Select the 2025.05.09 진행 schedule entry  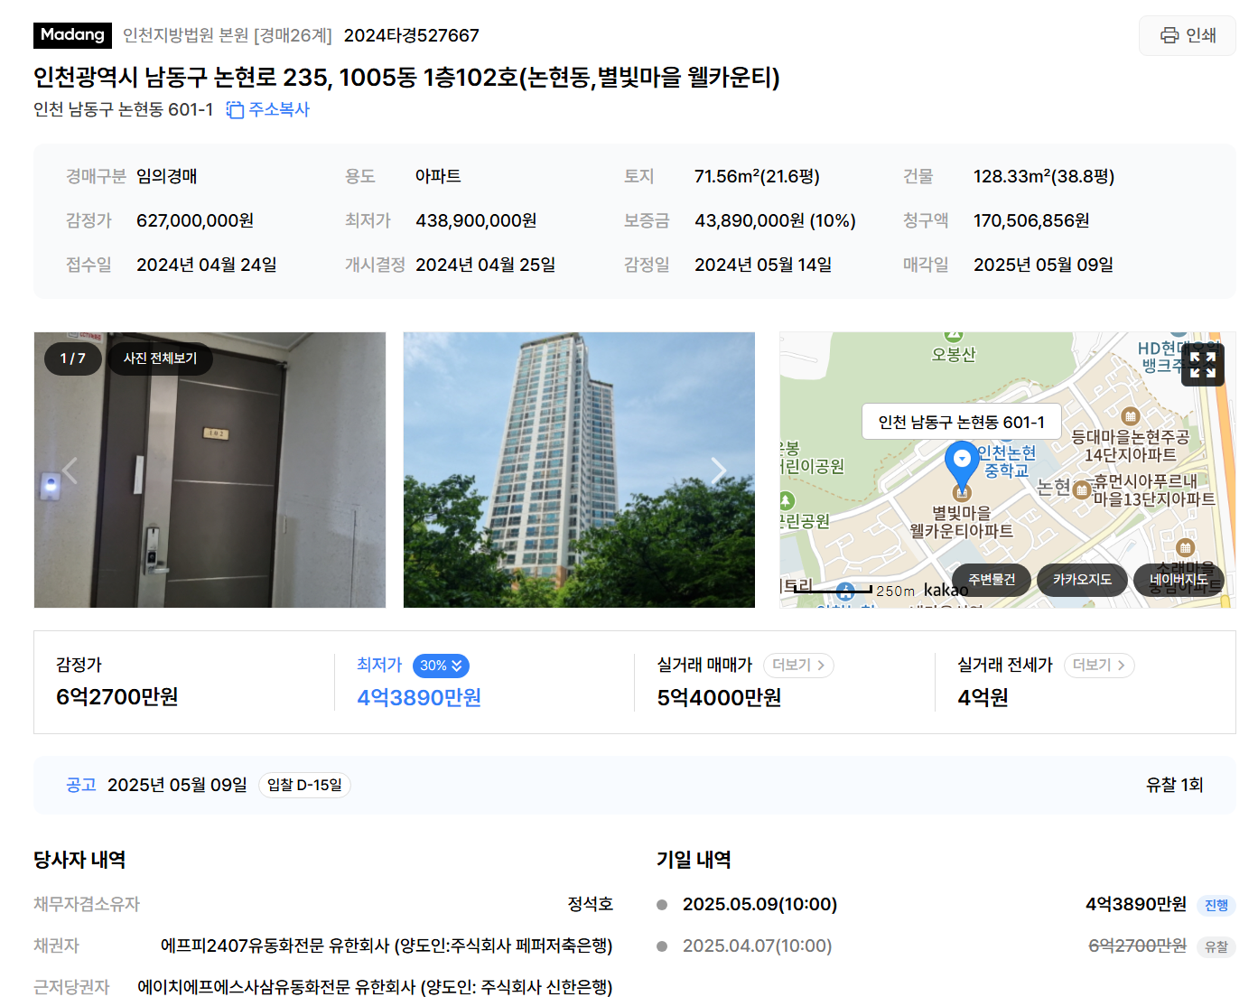pyautogui.click(x=946, y=904)
